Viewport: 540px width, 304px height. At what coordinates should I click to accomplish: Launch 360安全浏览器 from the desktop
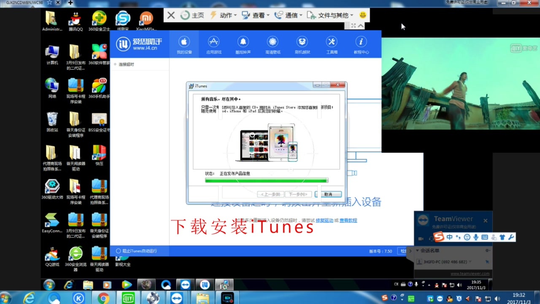click(76, 258)
